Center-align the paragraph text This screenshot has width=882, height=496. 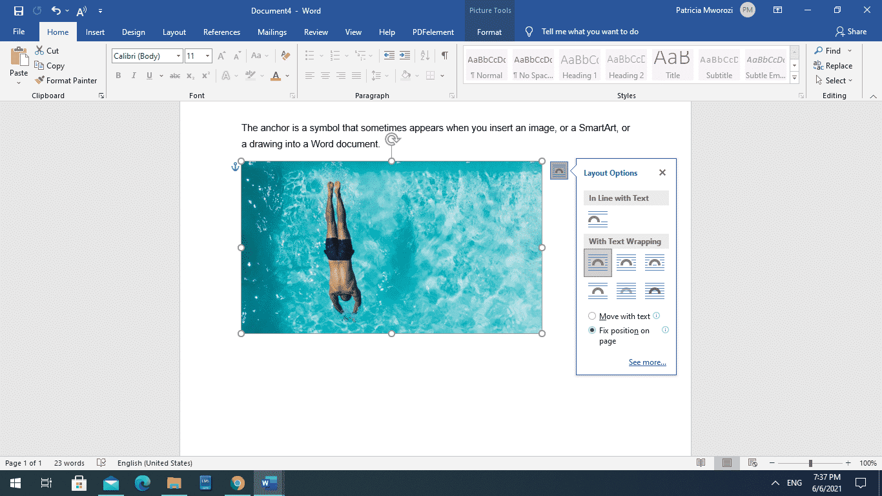[325, 75]
